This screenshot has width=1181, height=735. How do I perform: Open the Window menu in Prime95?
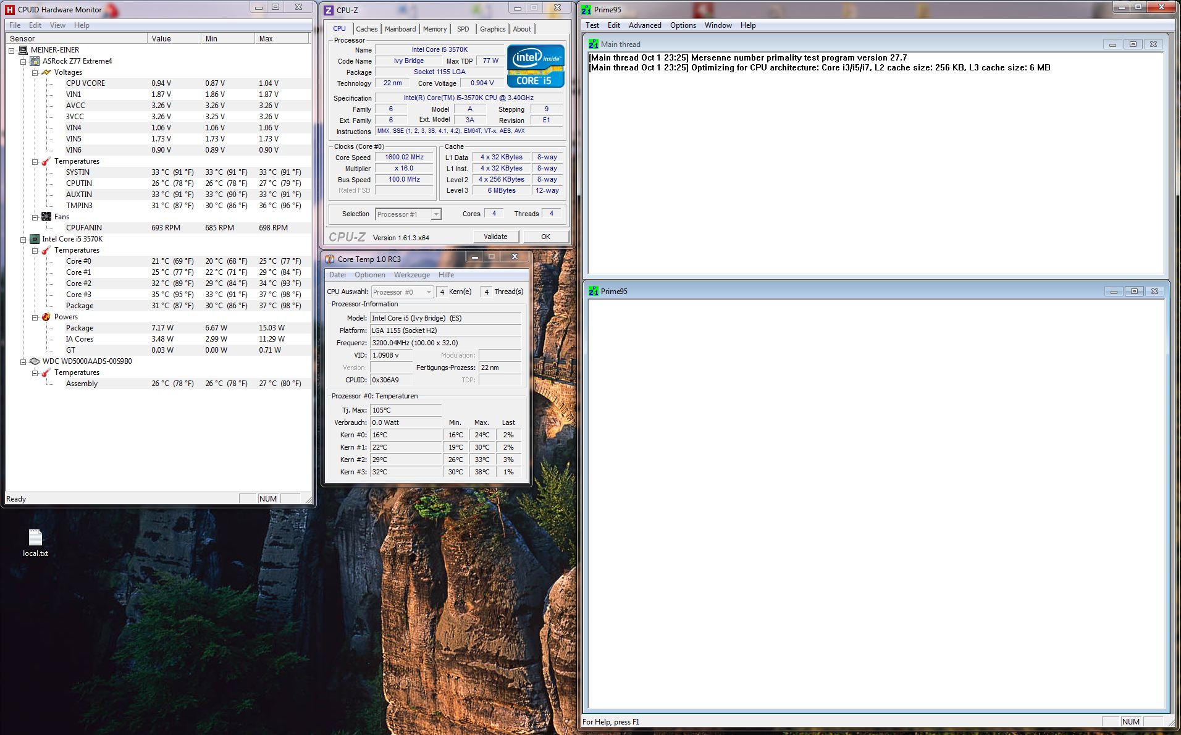(718, 25)
